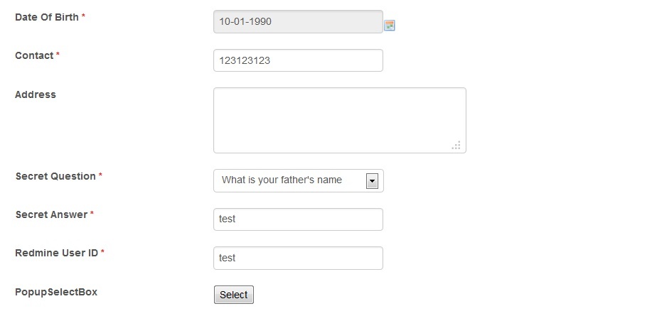The image size is (662, 316).
Task: Click the Address box resize handle
Action: point(457,145)
